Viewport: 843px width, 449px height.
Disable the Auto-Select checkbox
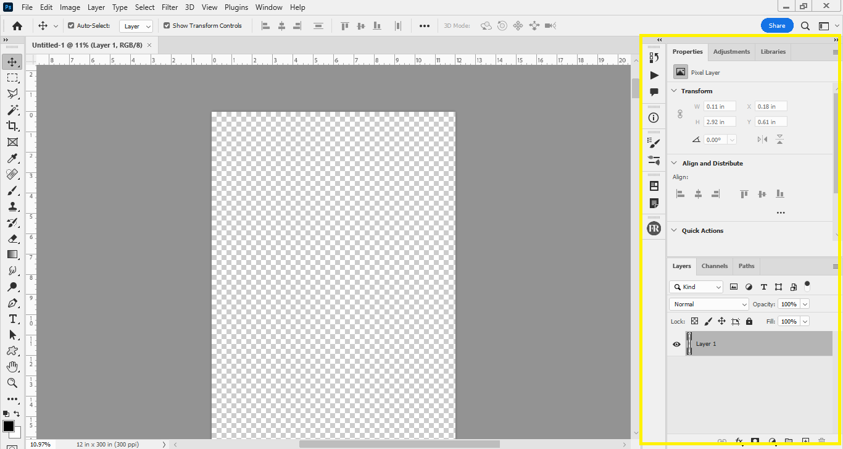pyautogui.click(x=71, y=26)
